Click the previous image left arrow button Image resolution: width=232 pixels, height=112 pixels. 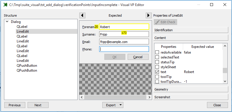click(x=82, y=15)
